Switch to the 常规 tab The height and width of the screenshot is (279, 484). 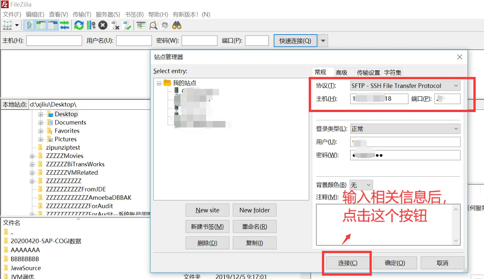coord(320,72)
